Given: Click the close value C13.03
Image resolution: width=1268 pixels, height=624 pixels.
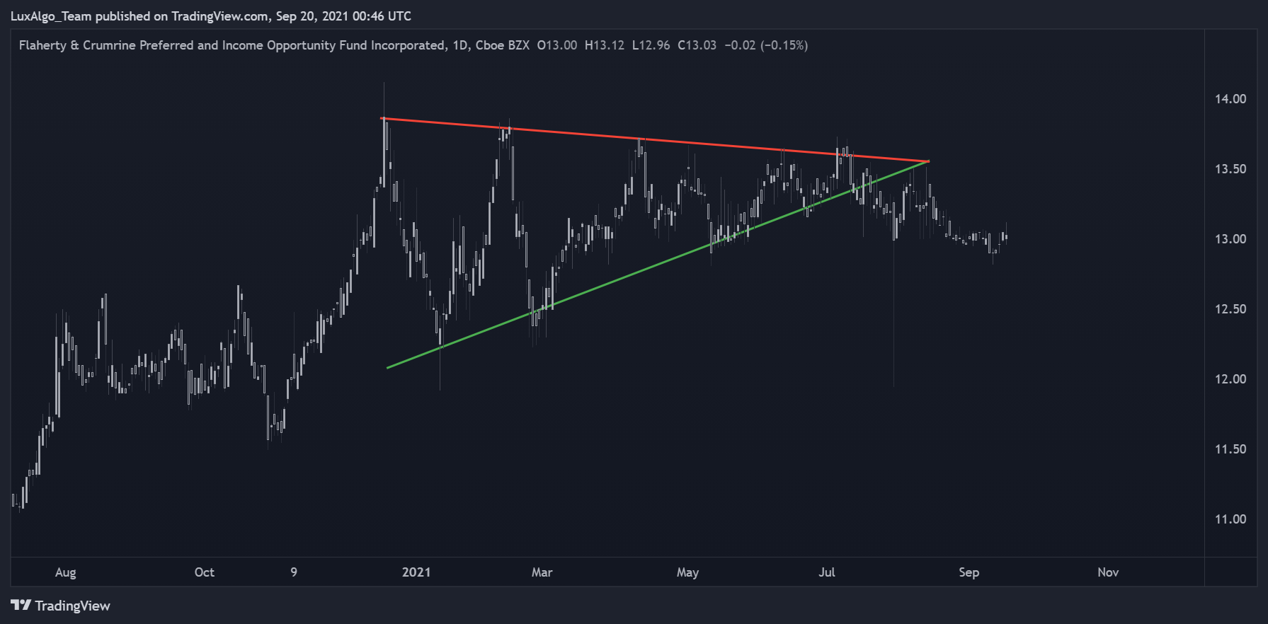Looking at the screenshot, I should click(x=697, y=45).
